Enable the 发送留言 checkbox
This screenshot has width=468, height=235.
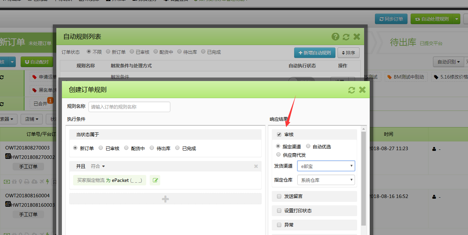(x=279, y=196)
